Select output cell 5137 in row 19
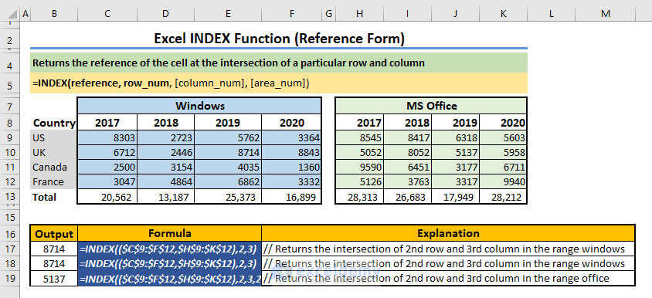 point(54,279)
